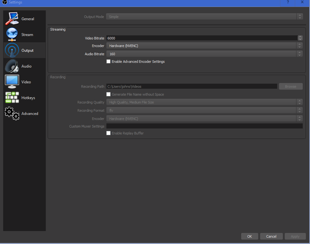Click the Stream globe icon
Screen dimensions: 310x244
pyautogui.click(x=12, y=34)
